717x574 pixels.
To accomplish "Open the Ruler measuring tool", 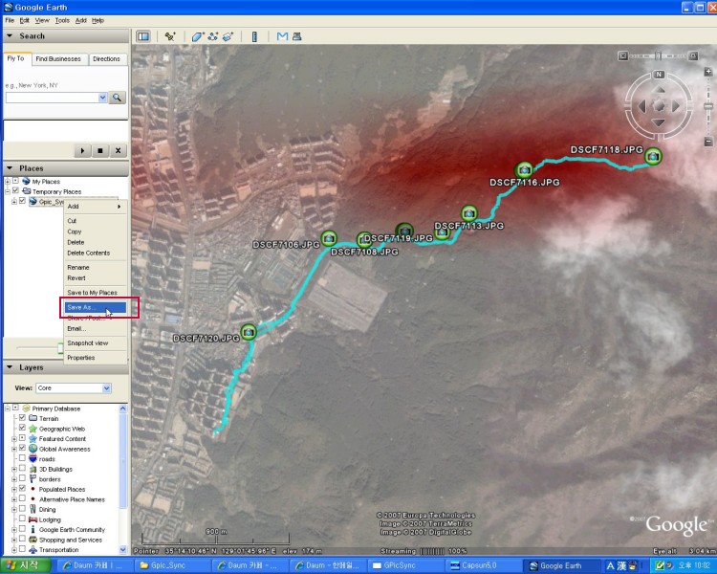I will [x=254, y=36].
